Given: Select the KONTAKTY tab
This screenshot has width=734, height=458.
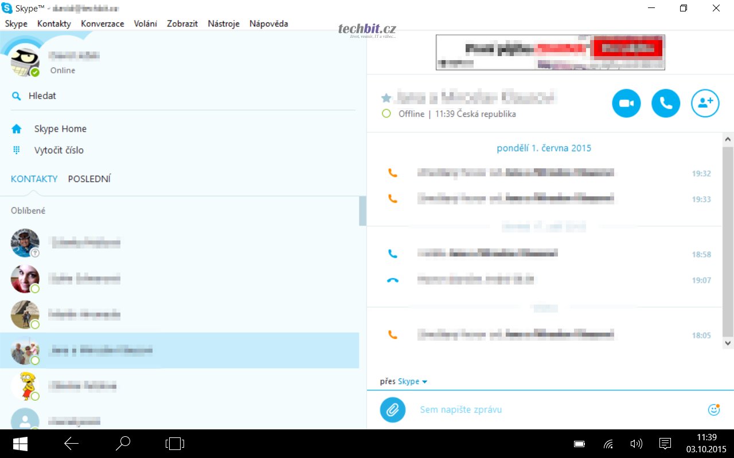Looking at the screenshot, I should coord(34,179).
